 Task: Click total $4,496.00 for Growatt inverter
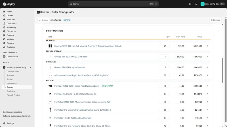(197, 67)
